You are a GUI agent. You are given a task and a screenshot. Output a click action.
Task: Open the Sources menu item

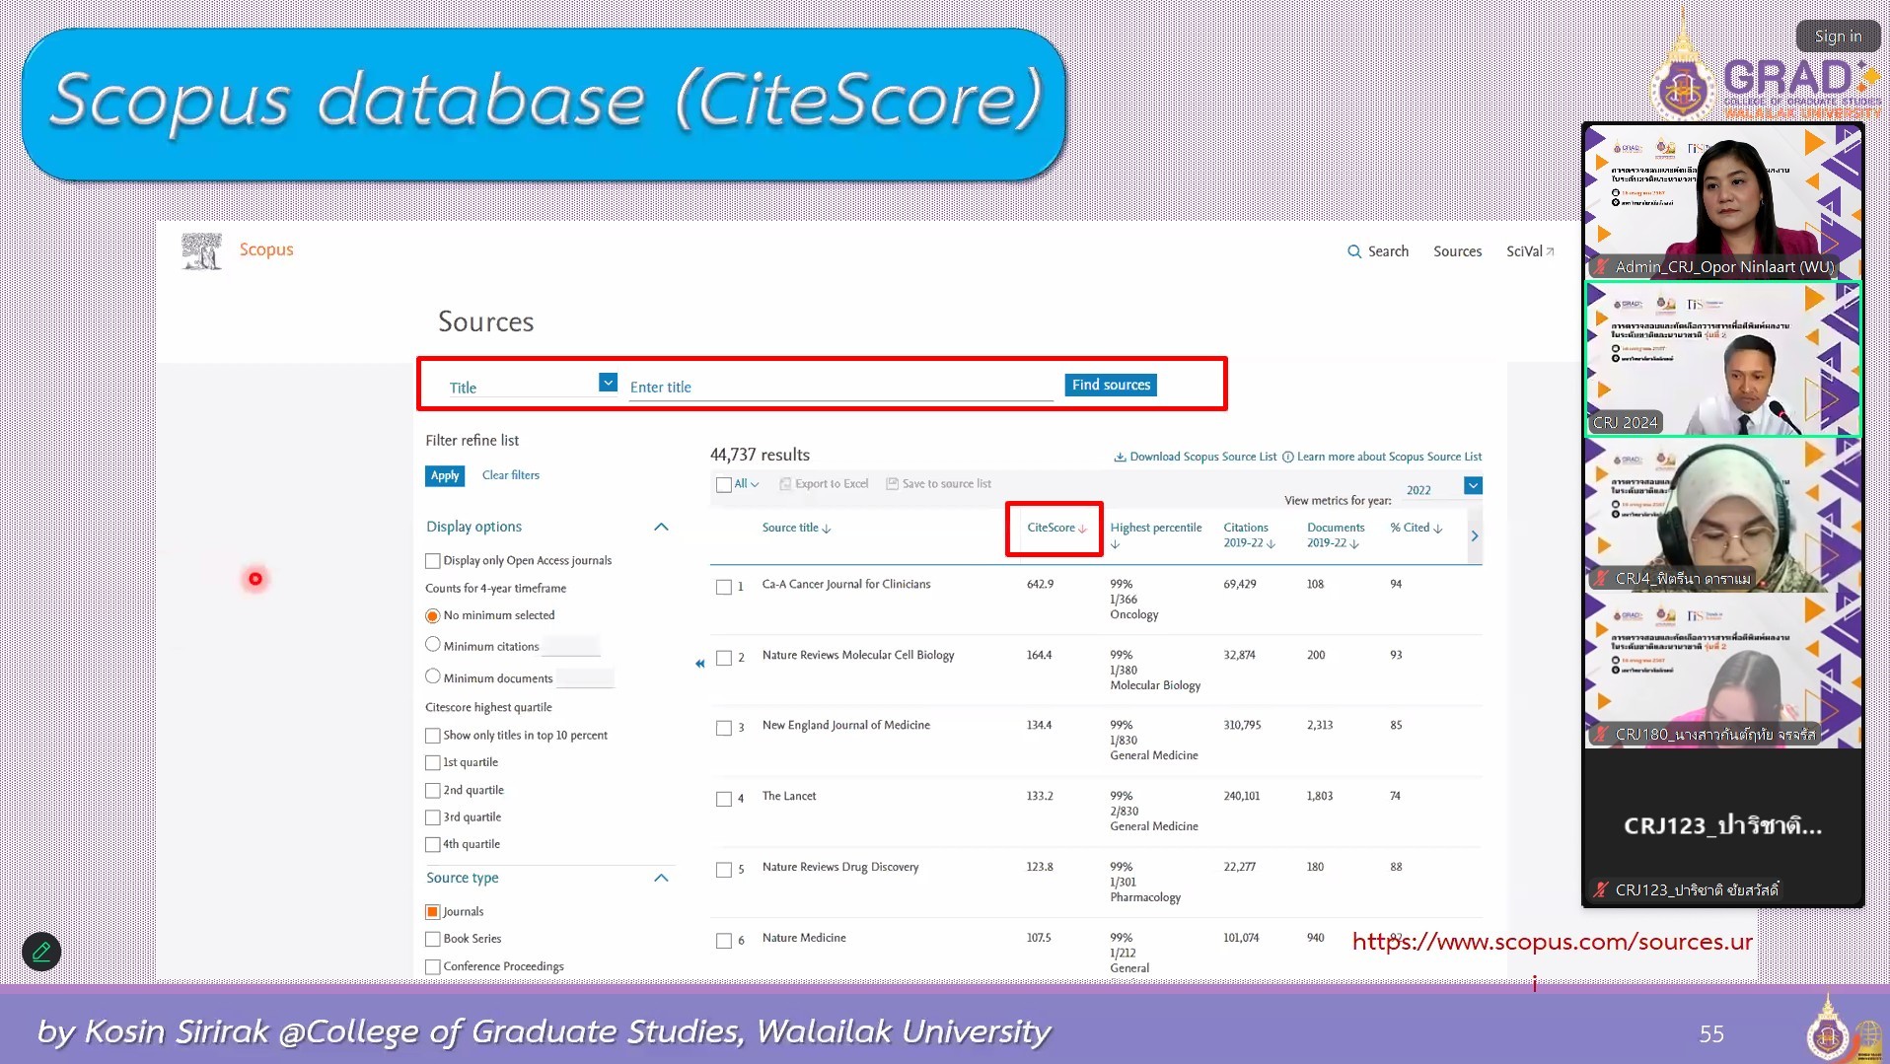click(1457, 251)
